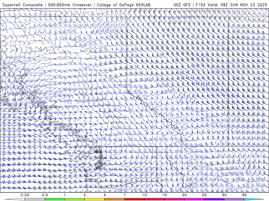Select the gray color bar segment
Viewport: 269px width, 201px height.
(x=35, y=199)
